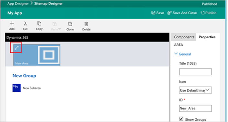Save the sitemap

157,13
